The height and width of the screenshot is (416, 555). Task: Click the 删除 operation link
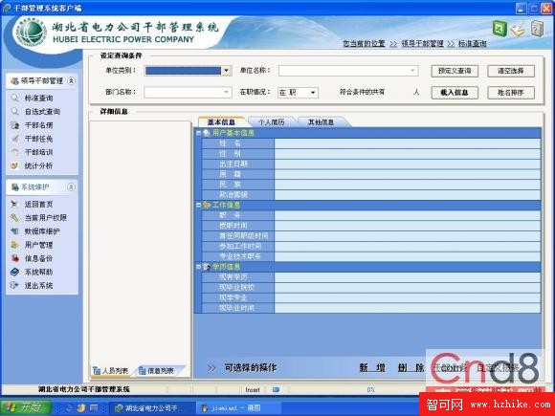click(x=411, y=368)
